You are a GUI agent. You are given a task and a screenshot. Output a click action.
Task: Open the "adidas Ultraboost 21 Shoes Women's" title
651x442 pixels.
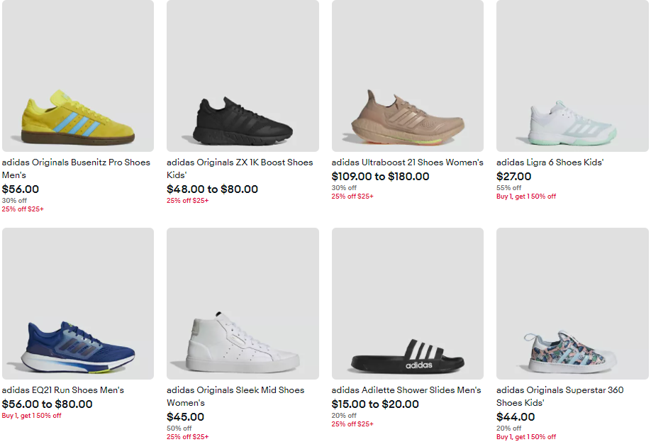(407, 162)
